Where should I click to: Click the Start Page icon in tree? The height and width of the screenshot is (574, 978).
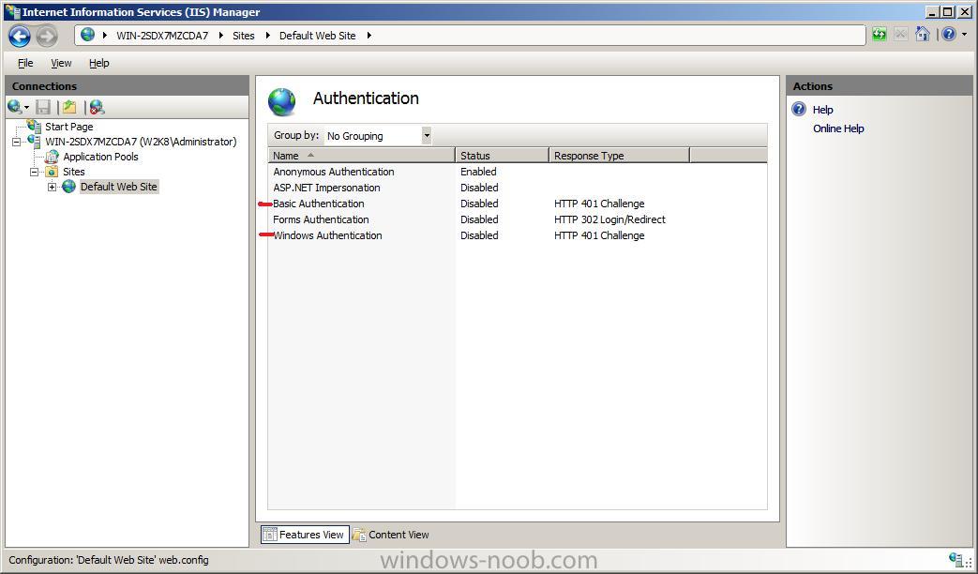(x=35, y=126)
